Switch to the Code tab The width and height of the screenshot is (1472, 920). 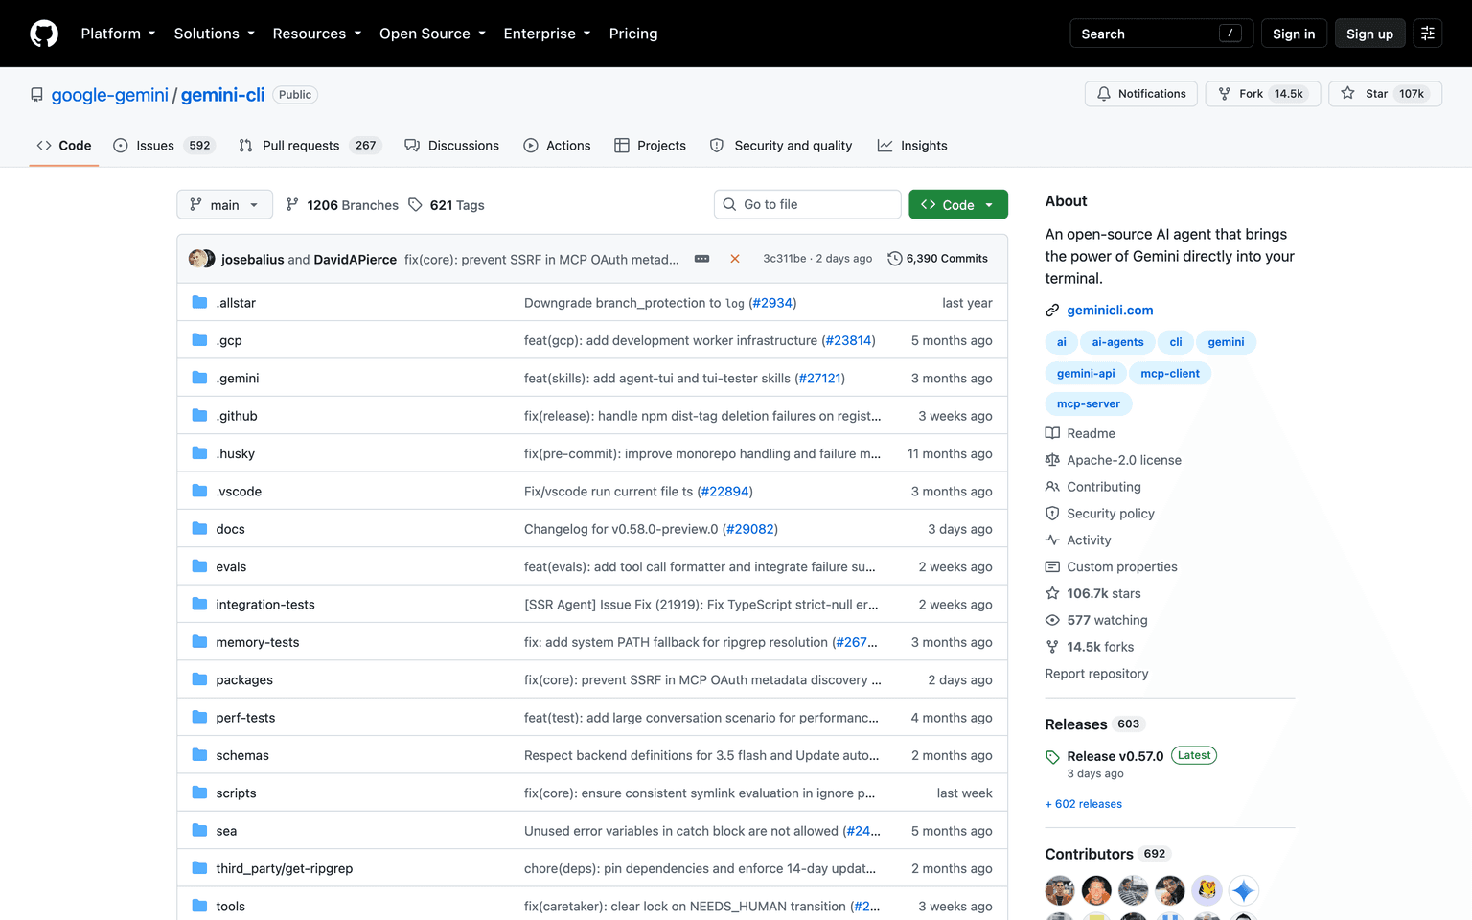pyautogui.click(x=64, y=146)
